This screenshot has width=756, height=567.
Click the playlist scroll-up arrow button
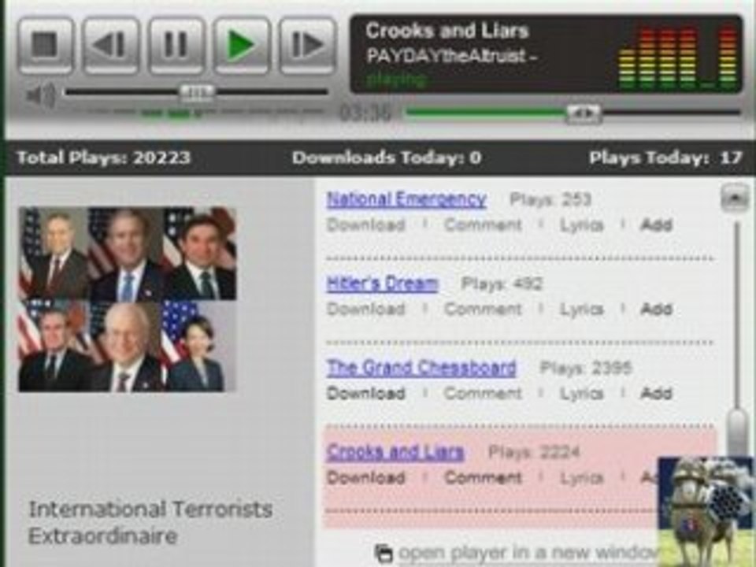734,198
